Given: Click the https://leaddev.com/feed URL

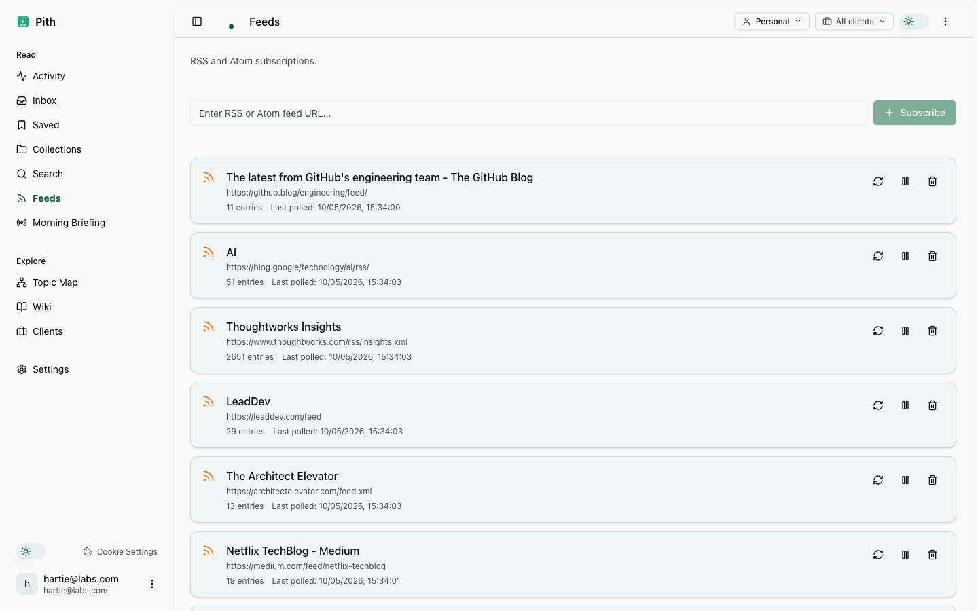Looking at the screenshot, I should (274, 417).
